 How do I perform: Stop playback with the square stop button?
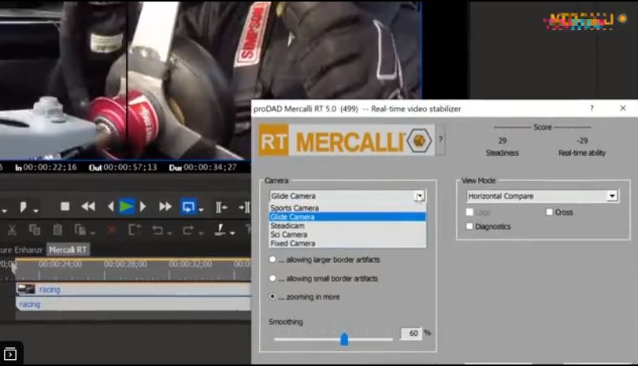coord(65,206)
